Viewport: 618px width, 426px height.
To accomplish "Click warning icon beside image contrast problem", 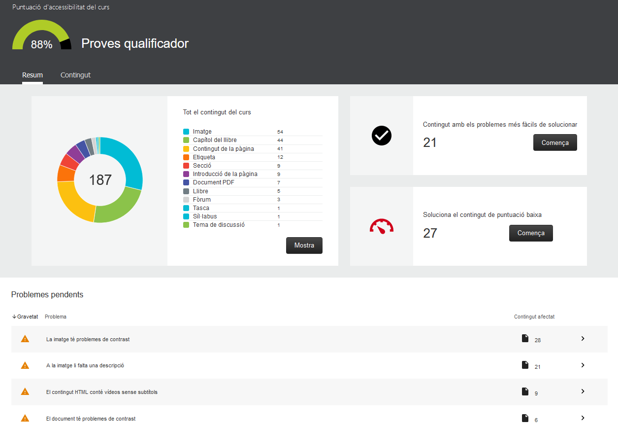I will [25, 339].
